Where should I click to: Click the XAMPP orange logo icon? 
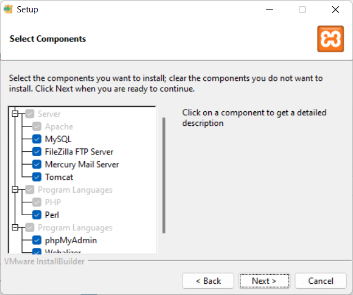click(330, 39)
